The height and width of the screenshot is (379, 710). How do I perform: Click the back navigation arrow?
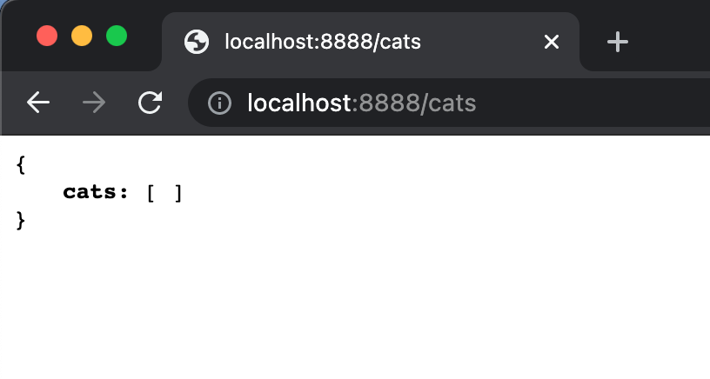38,103
